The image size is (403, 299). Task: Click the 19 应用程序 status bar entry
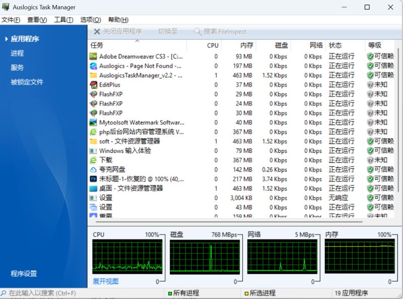click(351, 293)
